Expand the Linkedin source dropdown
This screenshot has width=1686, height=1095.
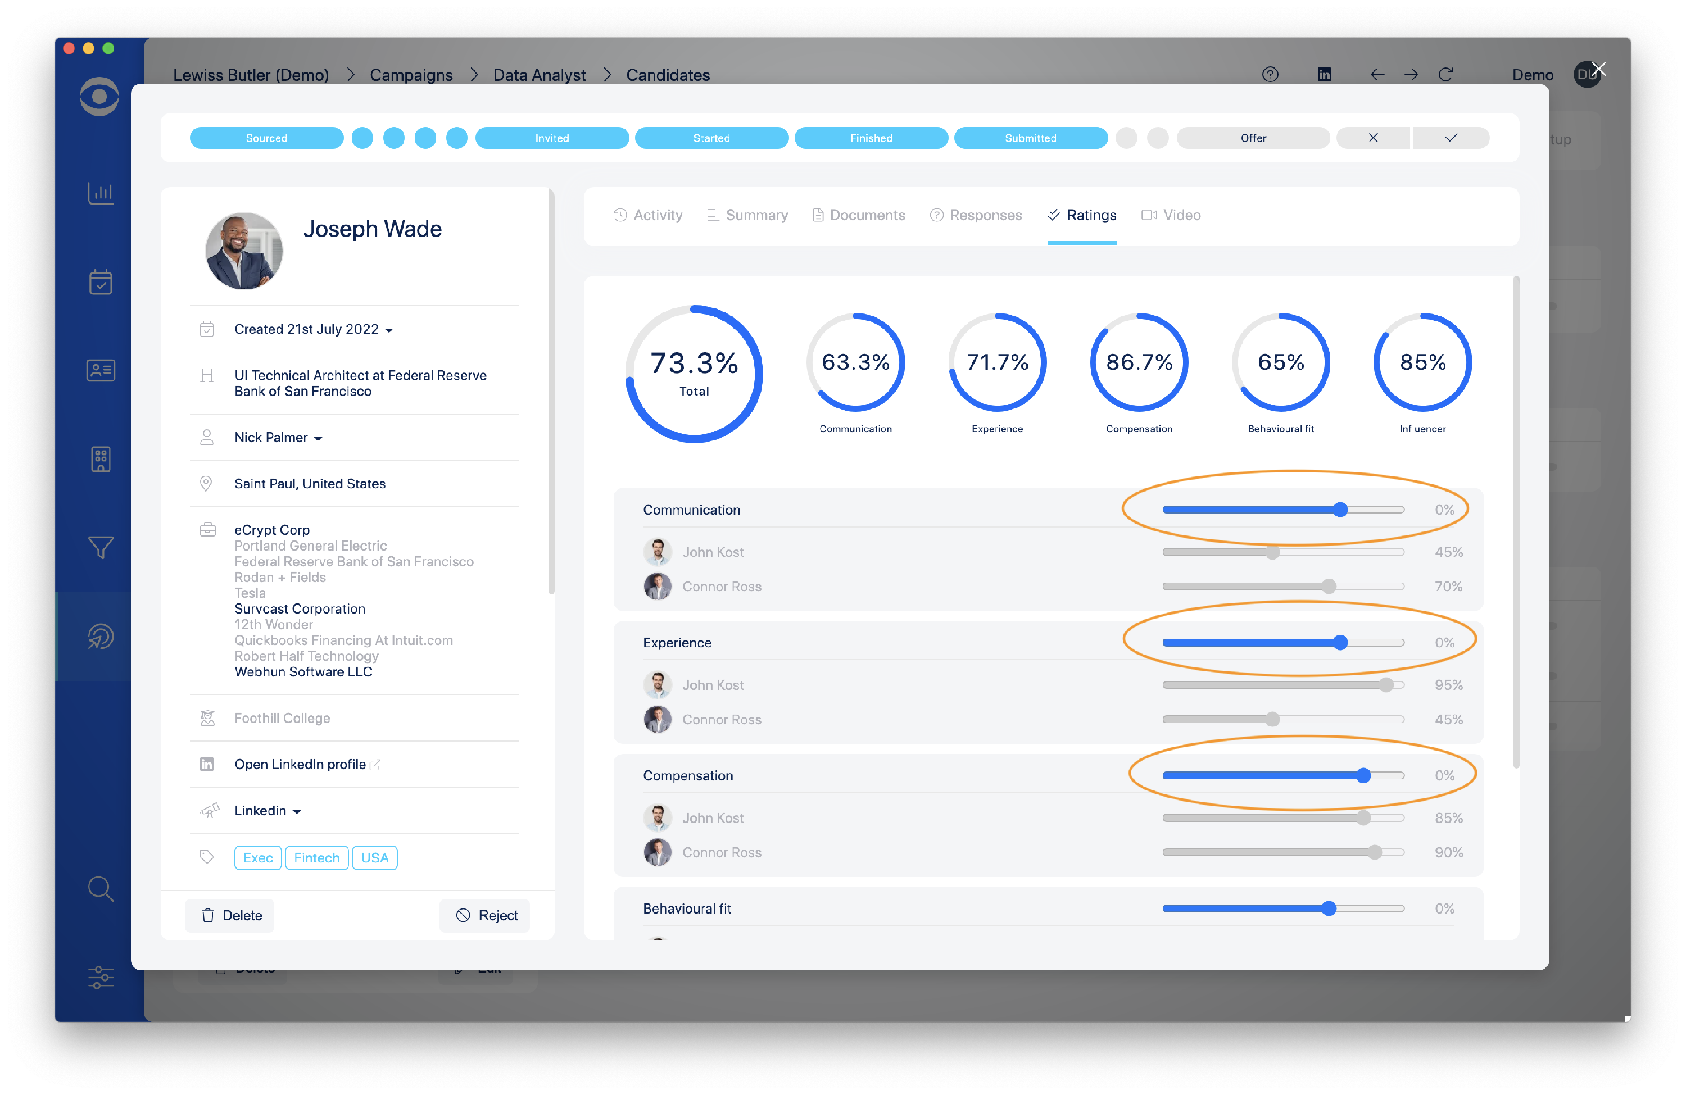pyautogui.click(x=266, y=810)
